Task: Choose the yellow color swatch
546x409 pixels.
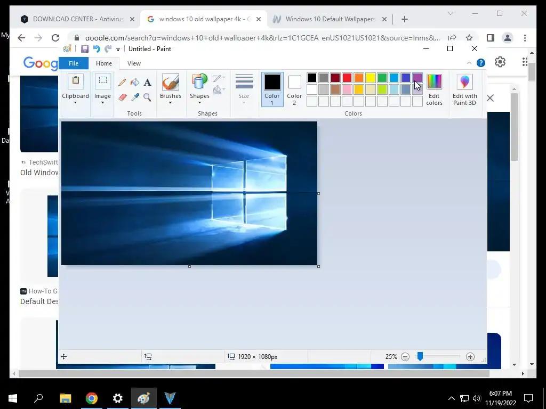Action: (371, 78)
